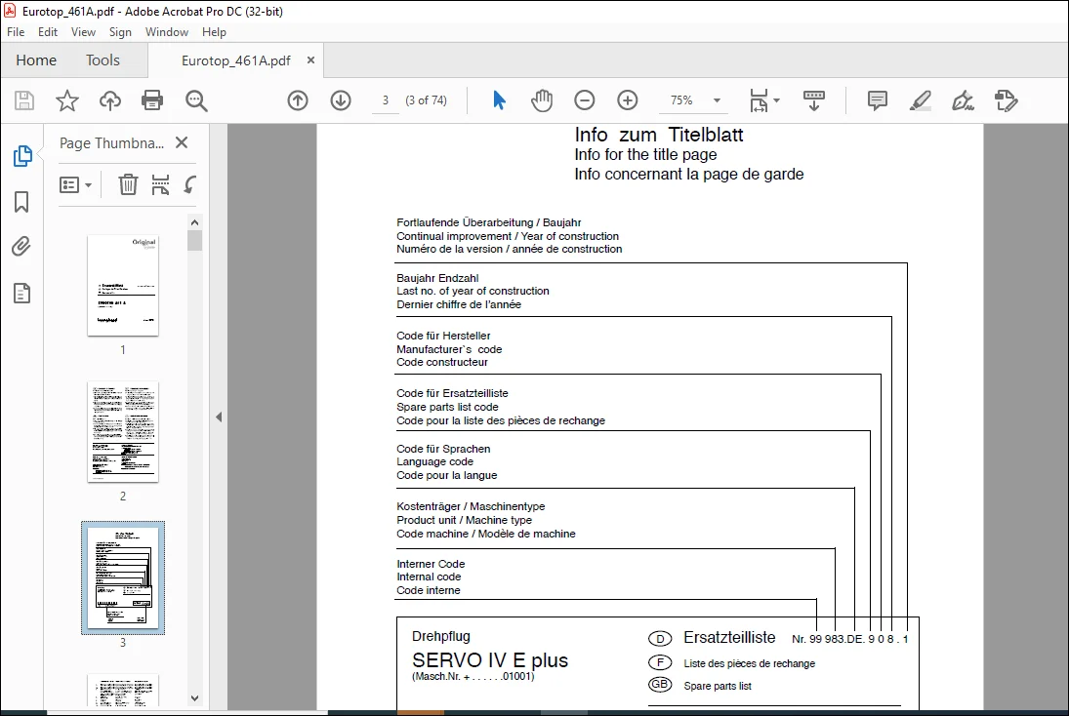Open the Bookmarks panel in the sidebar

[21, 202]
